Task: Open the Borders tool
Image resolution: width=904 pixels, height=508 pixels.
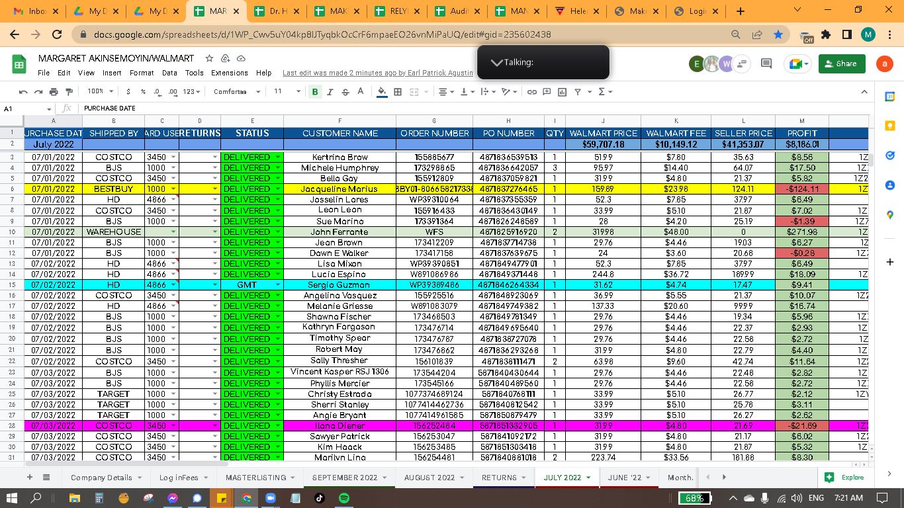Action: pos(398,92)
